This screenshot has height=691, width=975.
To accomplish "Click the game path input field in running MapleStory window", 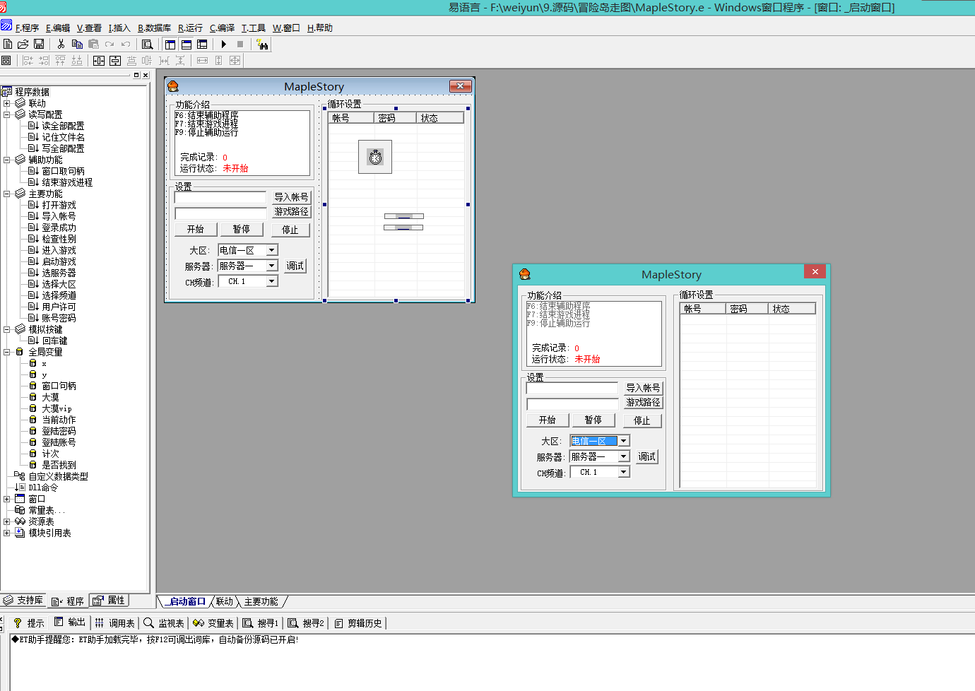I will [572, 403].
